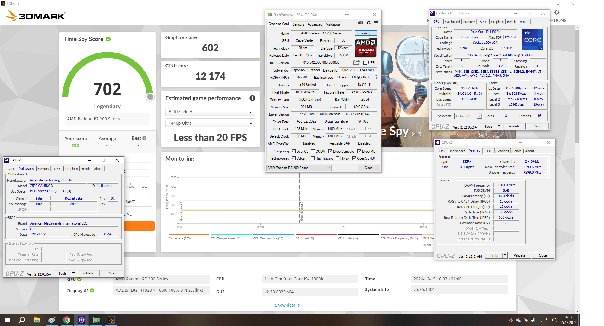Open the Socket #1 selection dropdown in CPU-Z
Screen dimensions: 604x326
click(468, 116)
